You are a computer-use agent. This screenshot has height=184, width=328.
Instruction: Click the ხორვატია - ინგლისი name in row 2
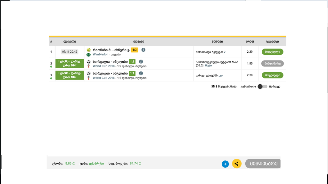click(x=110, y=62)
